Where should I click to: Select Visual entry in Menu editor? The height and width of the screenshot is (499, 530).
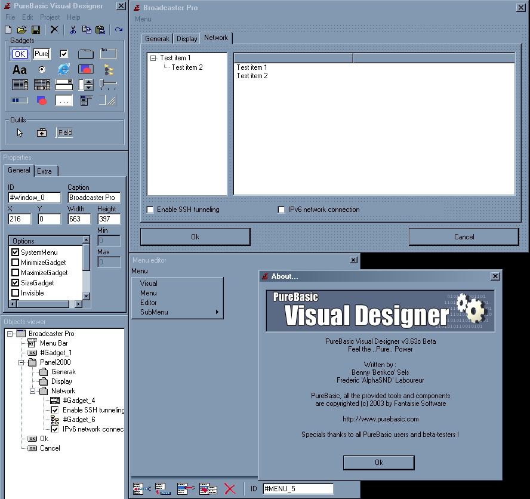[149, 284]
